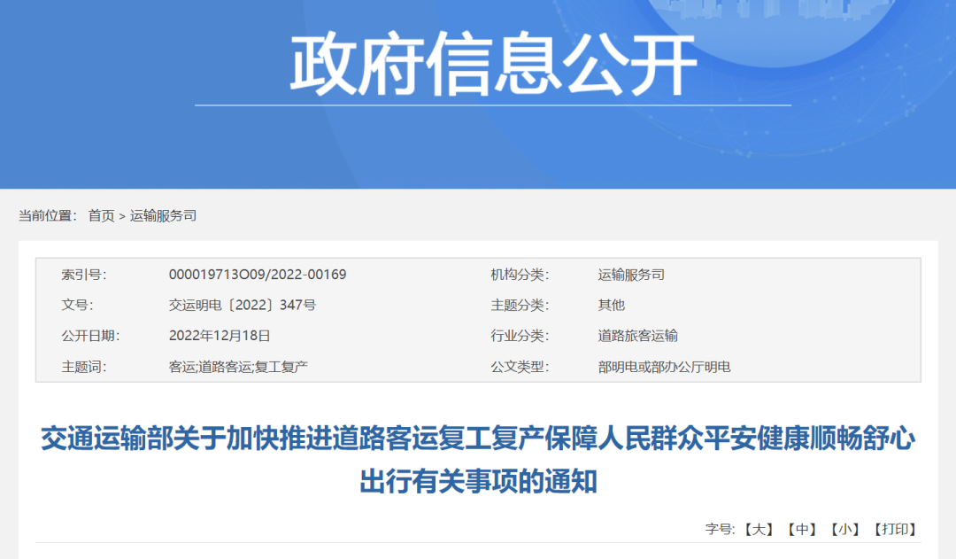Viewport: 956px width, 559px height.
Task: Click the index number 000019713O09/2022-00169
Action: click(x=258, y=275)
